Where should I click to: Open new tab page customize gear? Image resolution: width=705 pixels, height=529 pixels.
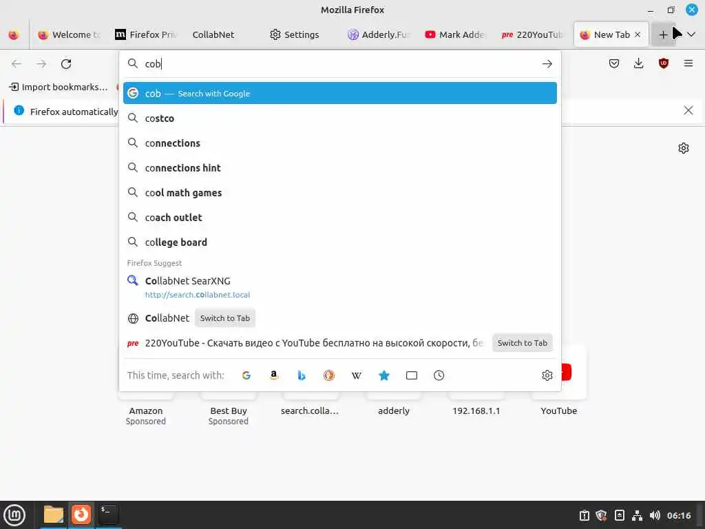pos(684,148)
